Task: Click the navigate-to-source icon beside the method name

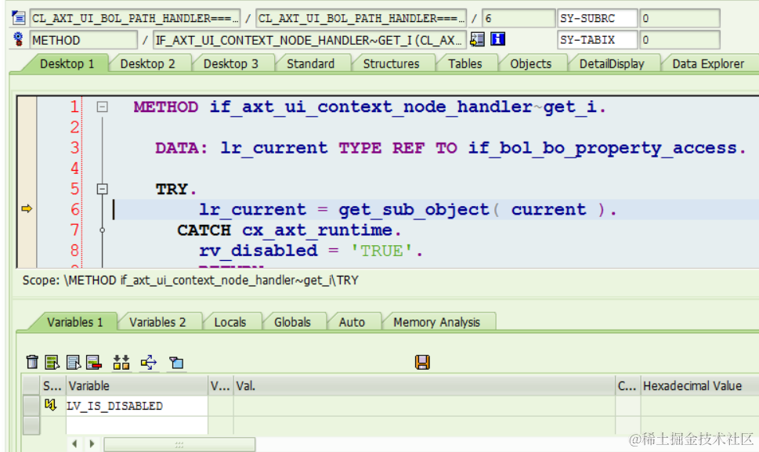Action: pos(477,39)
